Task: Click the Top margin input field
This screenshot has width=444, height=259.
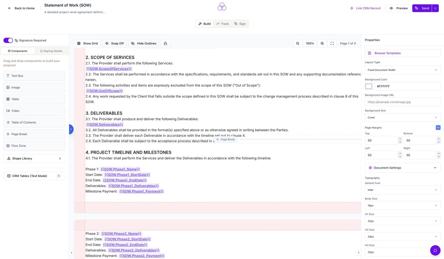Action: (381, 140)
